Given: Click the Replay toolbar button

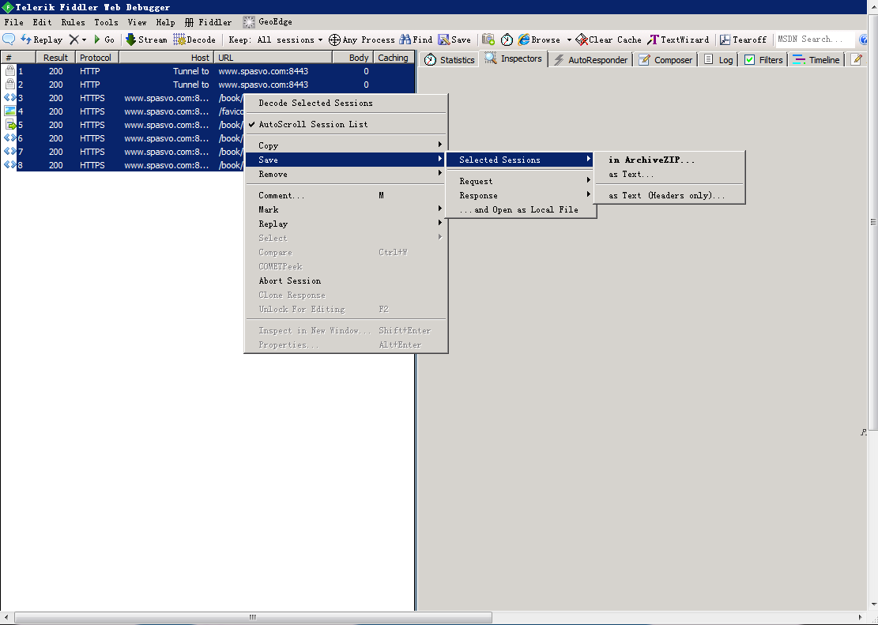Looking at the screenshot, I should (41, 40).
